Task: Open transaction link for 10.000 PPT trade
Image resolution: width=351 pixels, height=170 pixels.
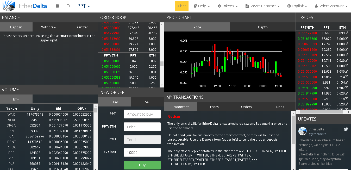Action: tap(346, 104)
